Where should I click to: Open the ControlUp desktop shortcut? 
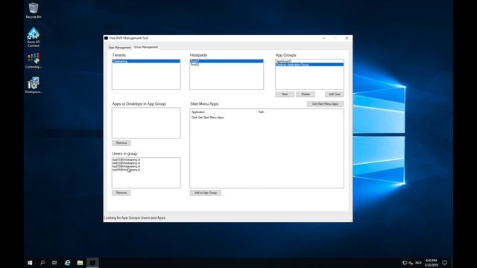[x=33, y=60]
